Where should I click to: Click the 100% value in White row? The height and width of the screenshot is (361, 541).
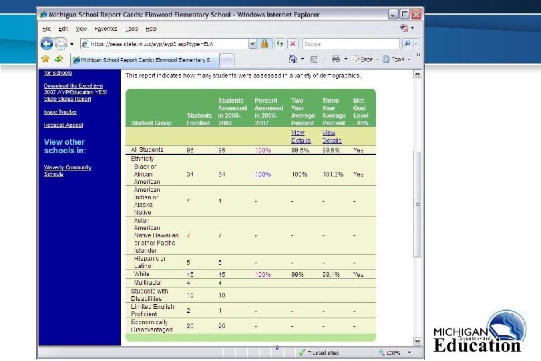(x=263, y=275)
